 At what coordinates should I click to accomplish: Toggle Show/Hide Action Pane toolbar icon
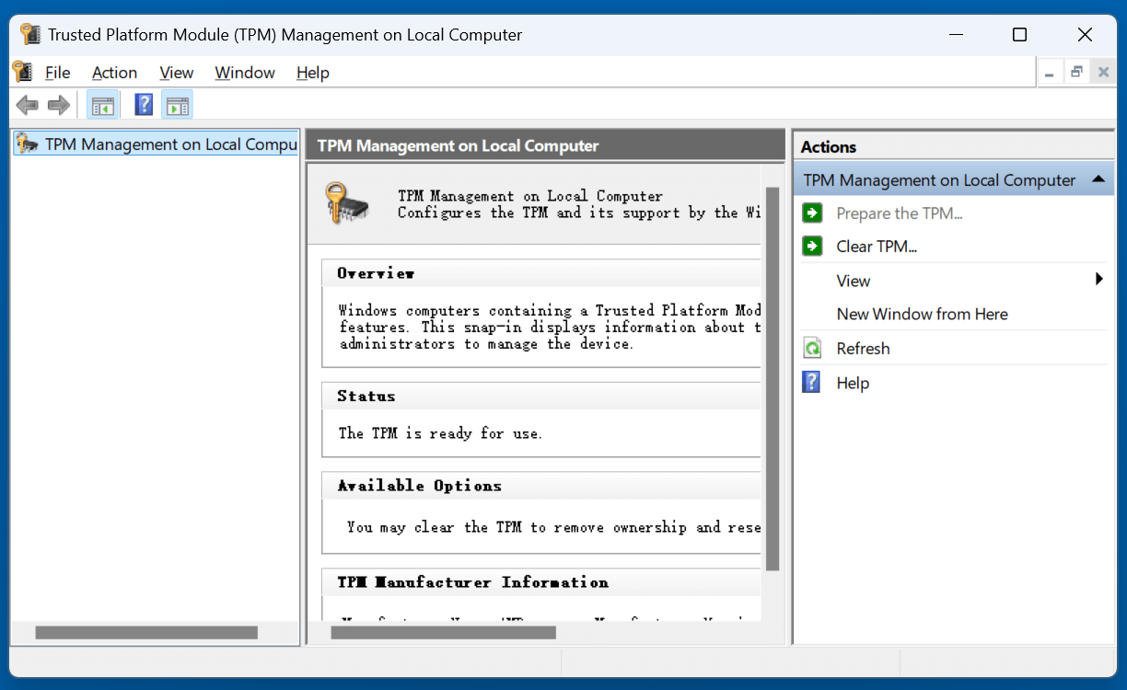click(x=177, y=105)
